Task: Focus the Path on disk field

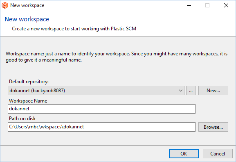Action: [x=101, y=127]
